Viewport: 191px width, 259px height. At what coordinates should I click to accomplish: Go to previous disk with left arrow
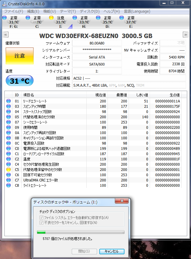6,35
